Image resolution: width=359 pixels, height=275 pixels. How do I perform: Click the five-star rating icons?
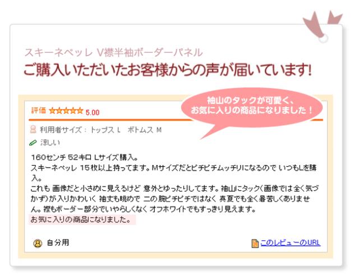pos(66,111)
